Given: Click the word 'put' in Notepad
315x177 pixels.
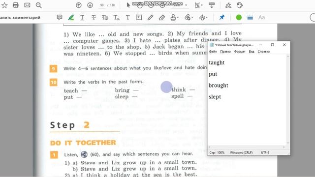Looking at the screenshot, I should (213, 74).
